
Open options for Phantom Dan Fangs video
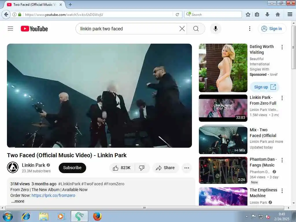point(282,160)
